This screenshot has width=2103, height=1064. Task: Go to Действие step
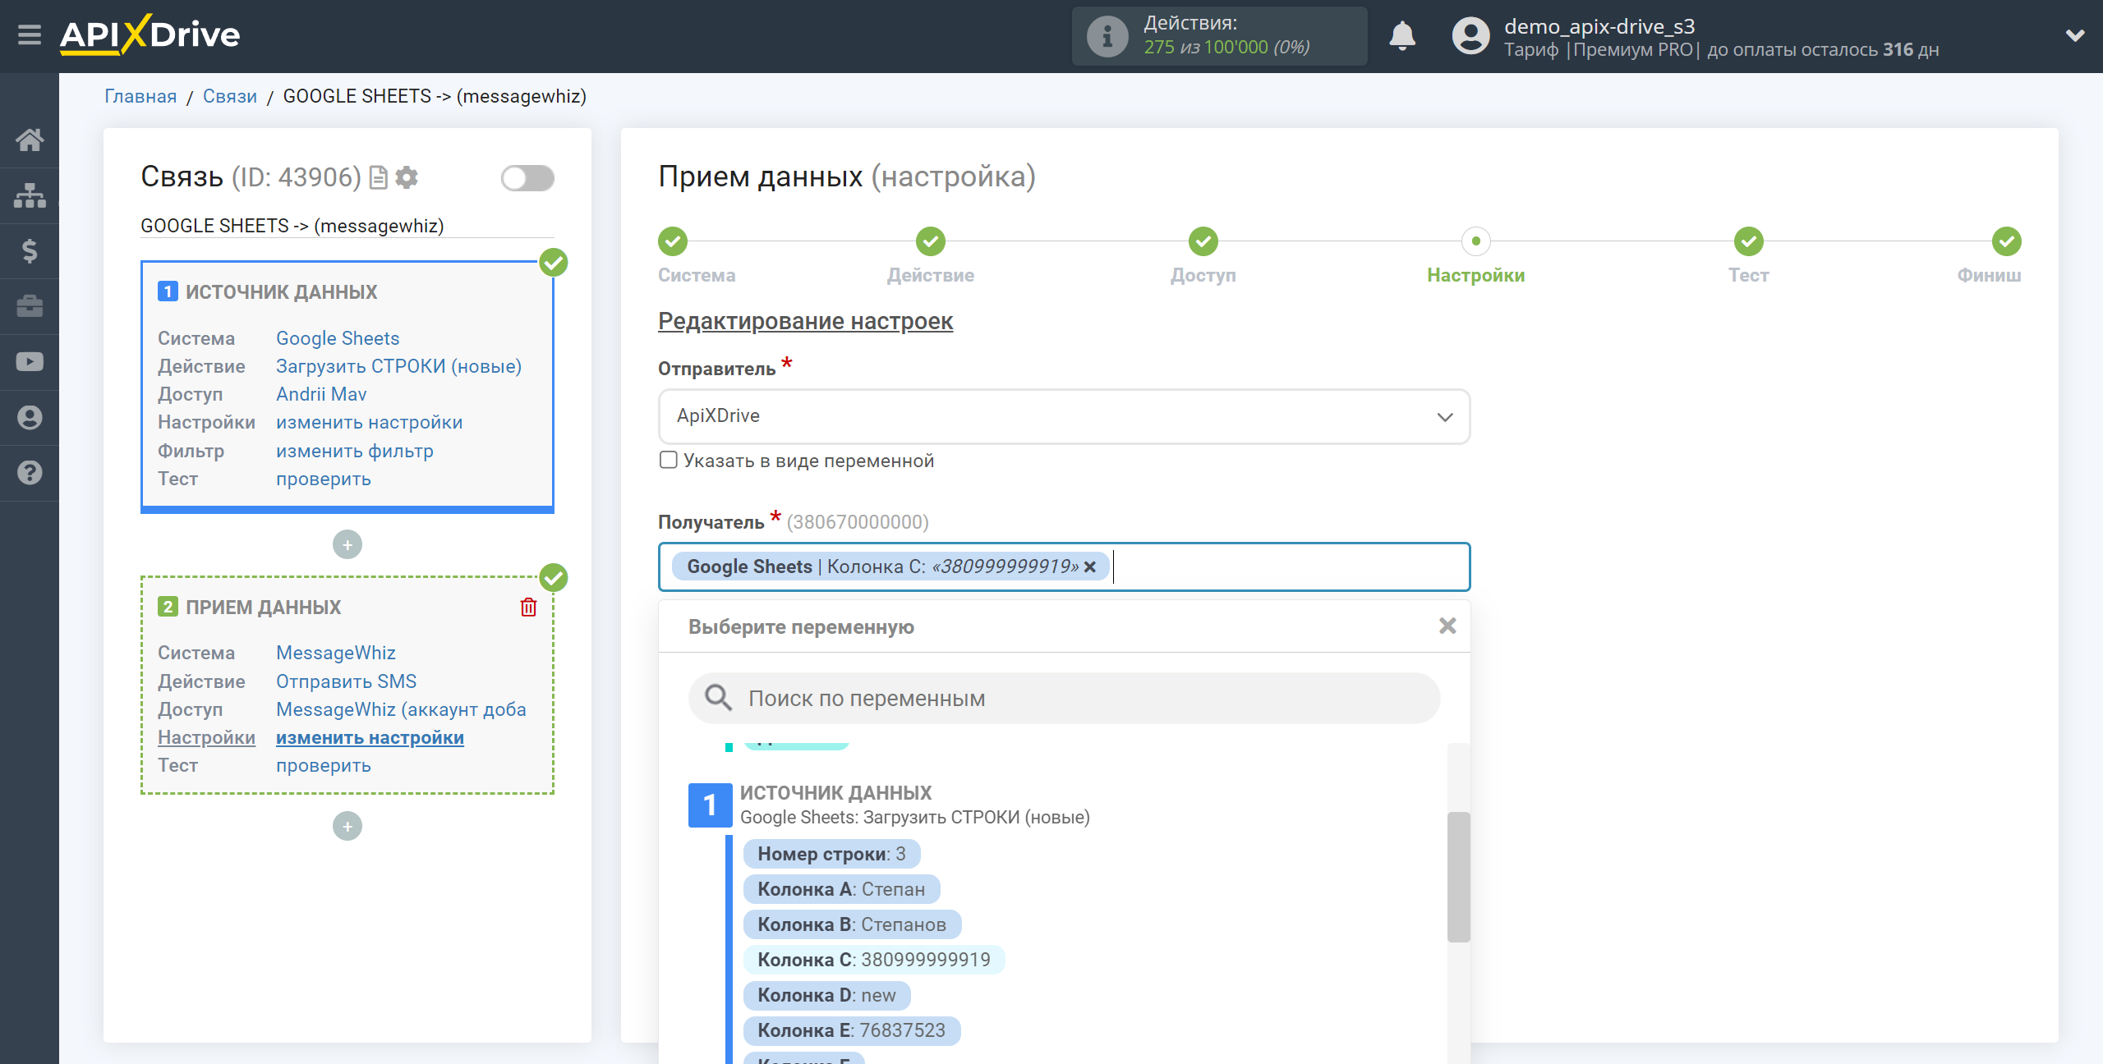pyautogui.click(x=931, y=241)
